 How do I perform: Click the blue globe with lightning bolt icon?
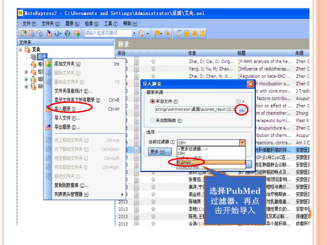[x=67, y=33]
